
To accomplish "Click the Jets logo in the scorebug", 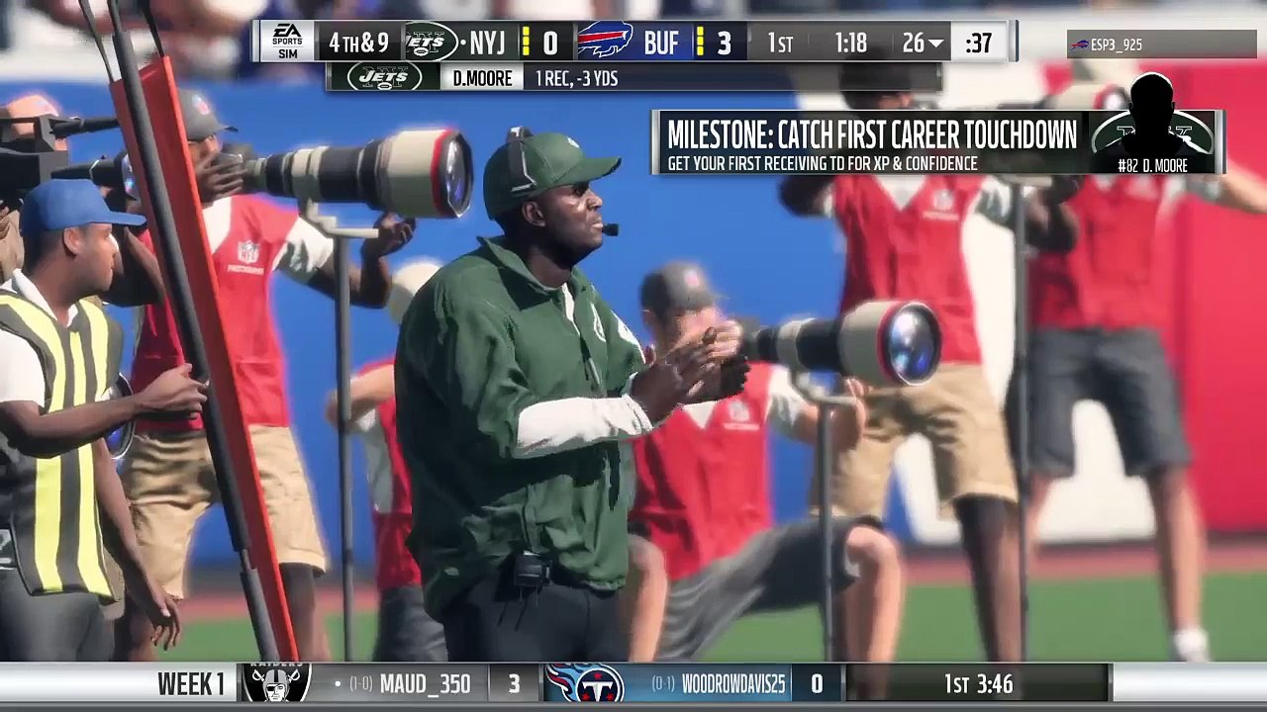I will 431,43.
